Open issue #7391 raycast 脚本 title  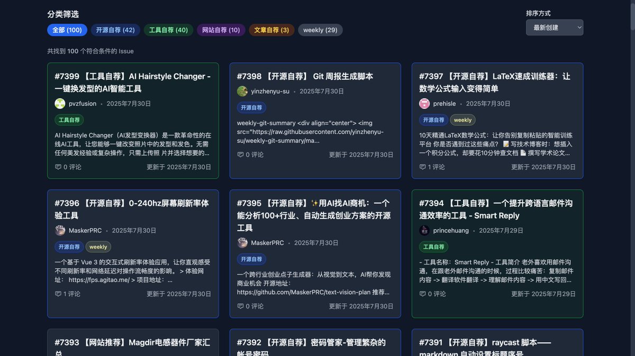(x=485, y=348)
